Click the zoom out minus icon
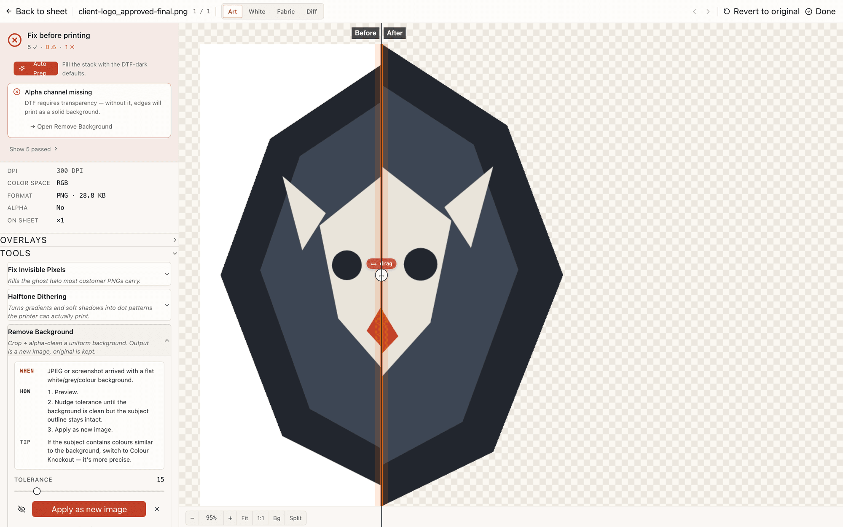The image size is (843, 527). [x=192, y=518]
